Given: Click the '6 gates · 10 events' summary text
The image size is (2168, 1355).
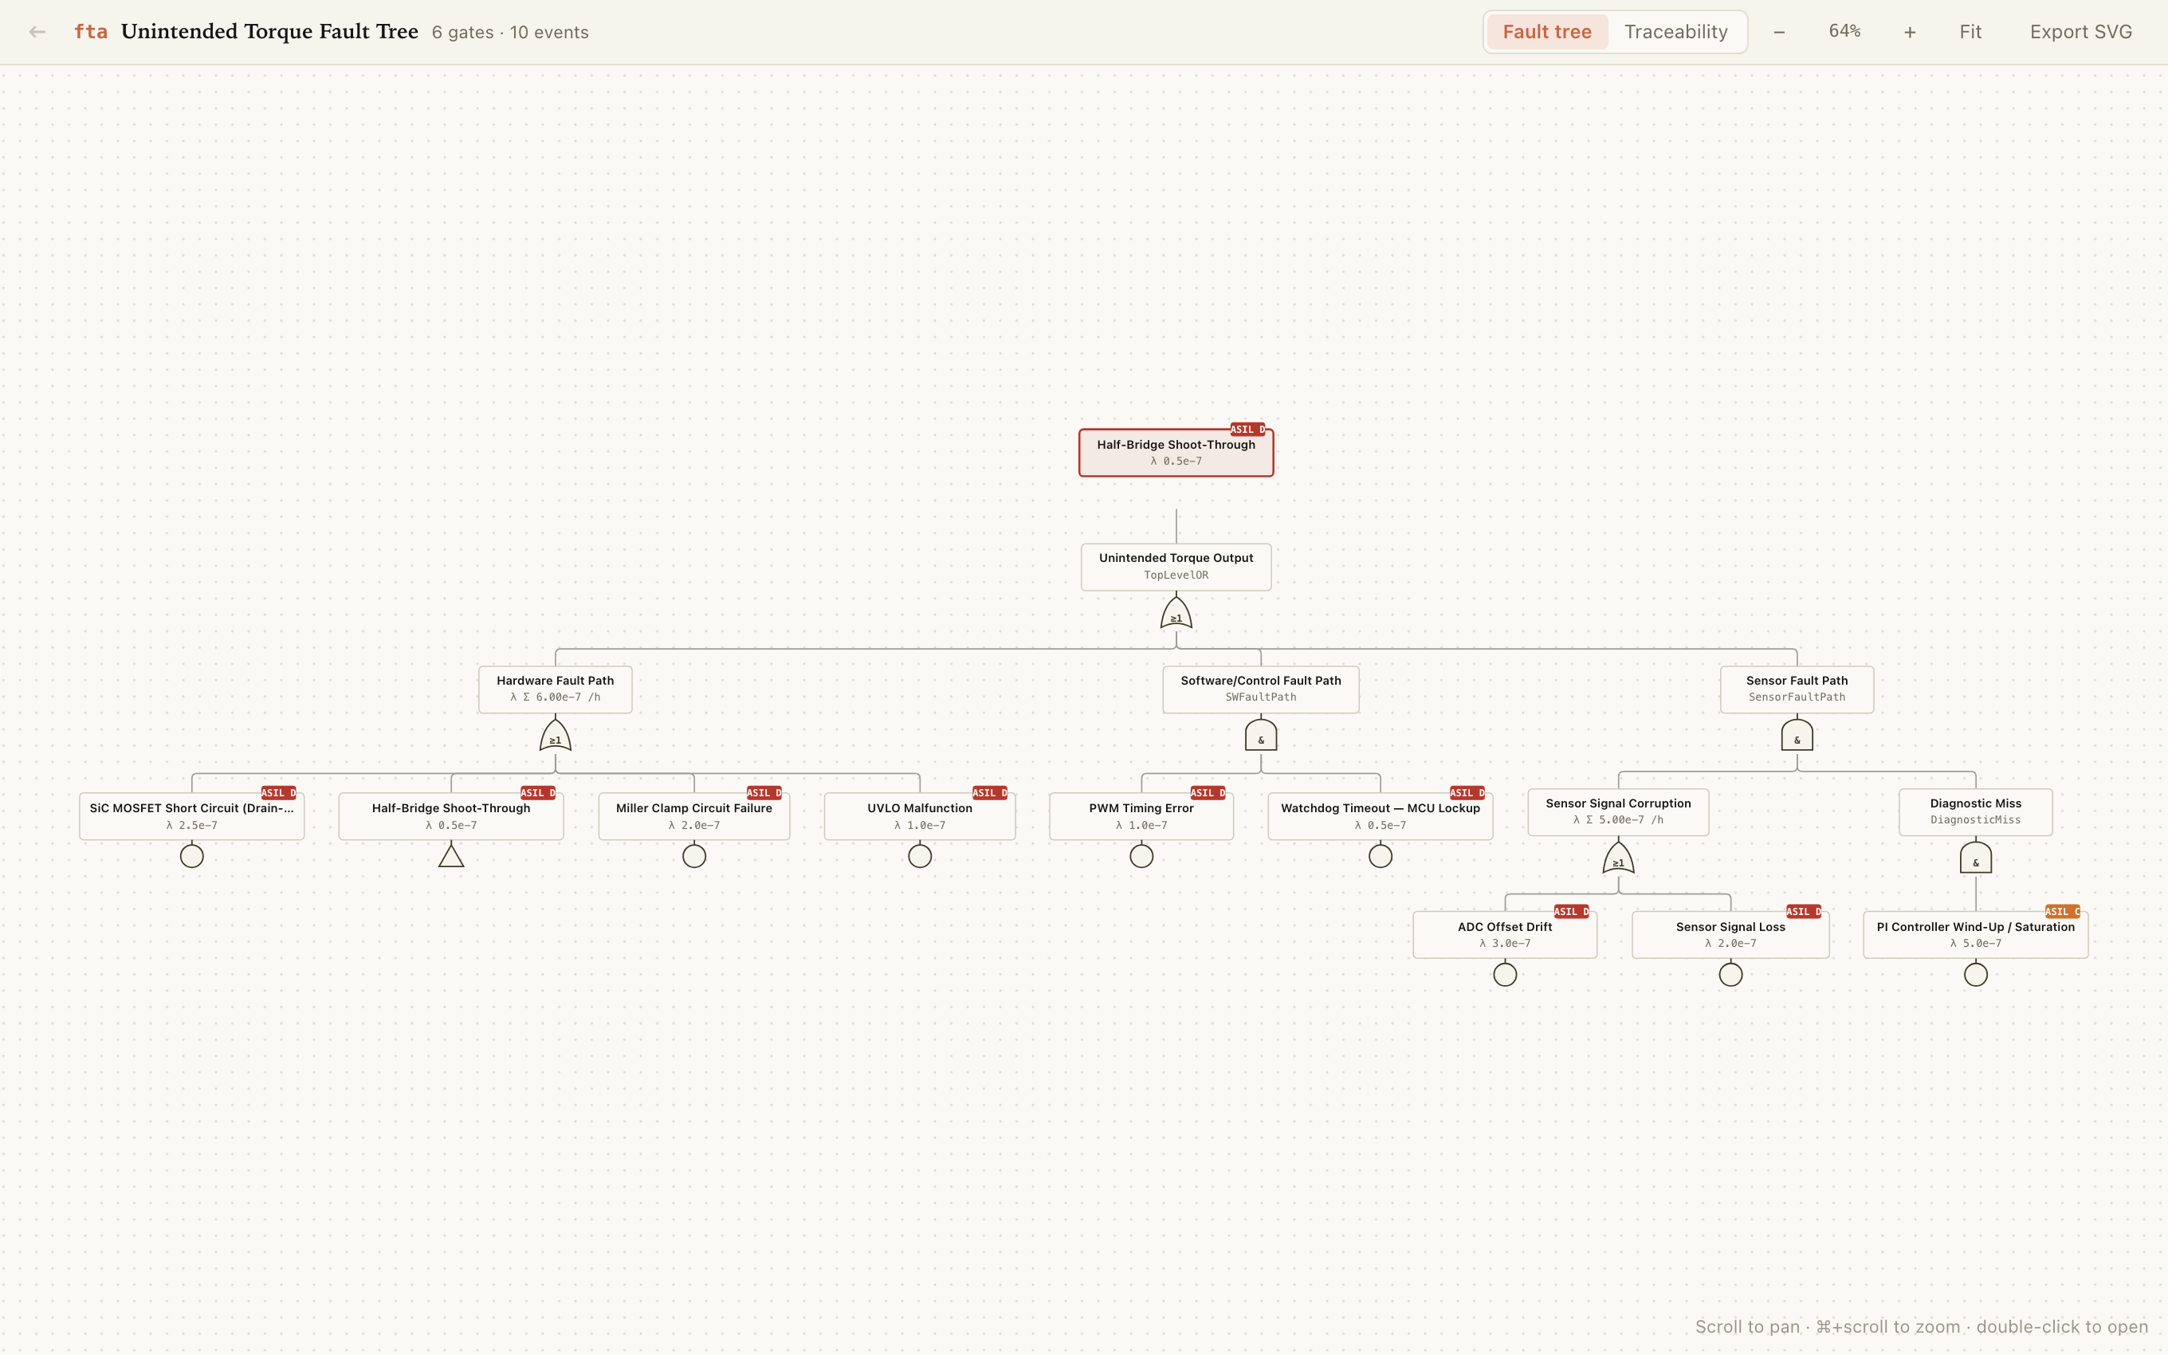Looking at the screenshot, I should pyautogui.click(x=510, y=32).
